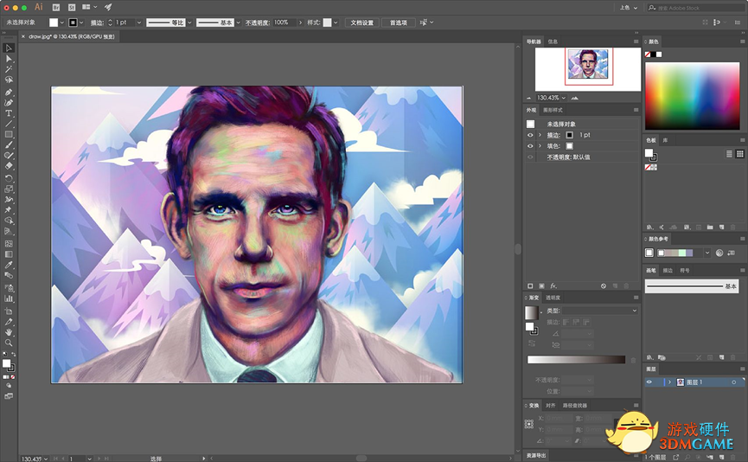This screenshot has height=462, width=748.
Task: Select the Scale tool
Action: pos(9,189)
